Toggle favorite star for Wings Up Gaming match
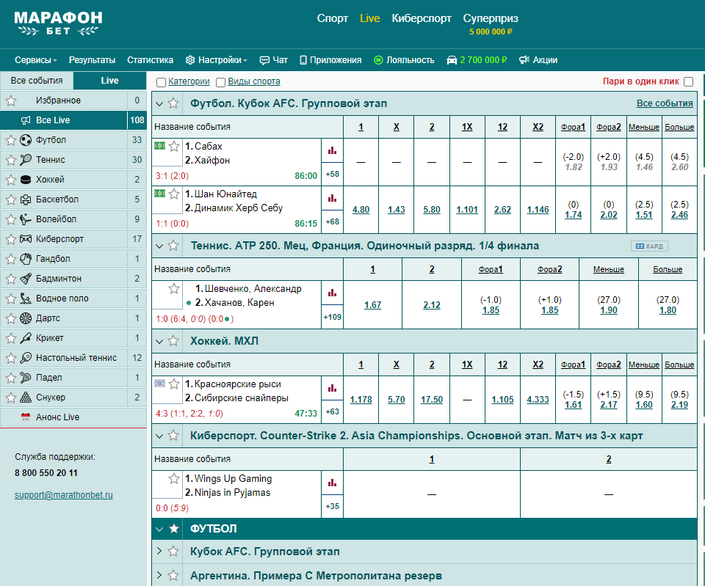The image size is (705, 586). [x=174, y=478]
